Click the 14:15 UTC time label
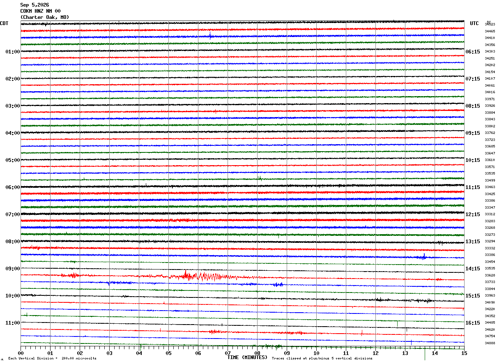 click(x=473, y=268)
